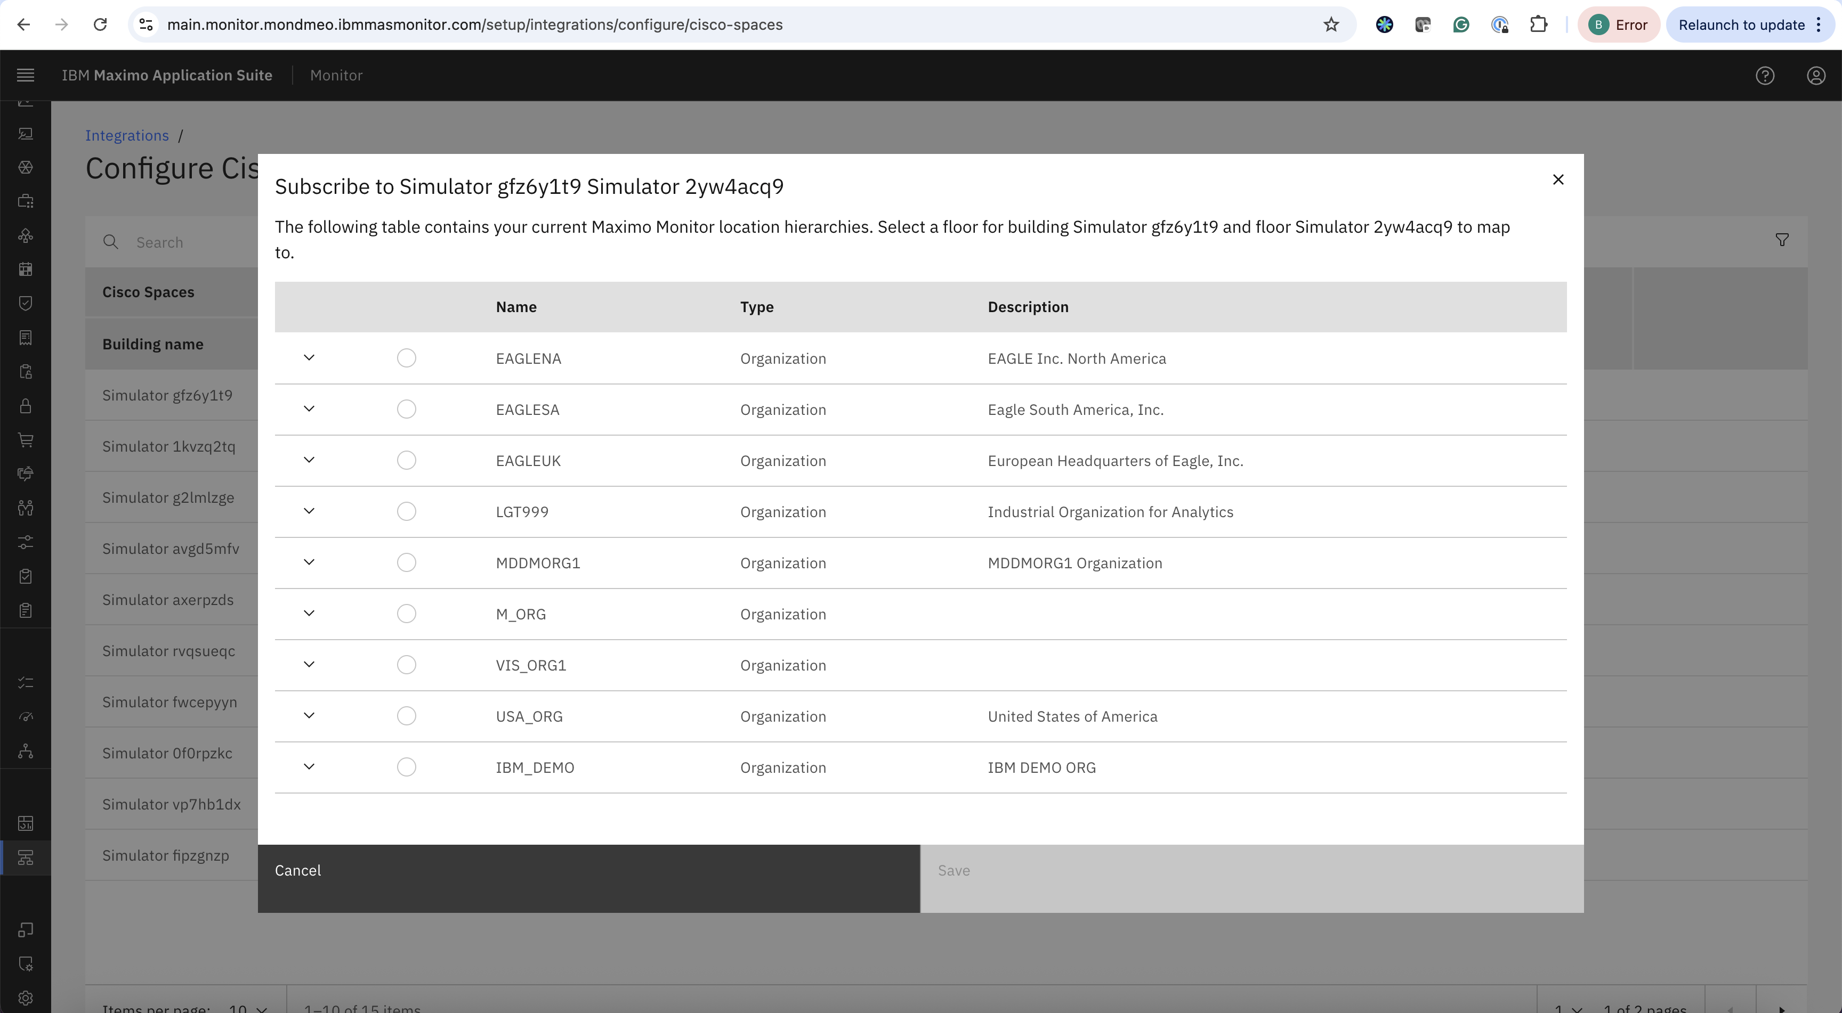
Task: Expand the IBM_DEMO organization row
Action: tap(309, 766)
